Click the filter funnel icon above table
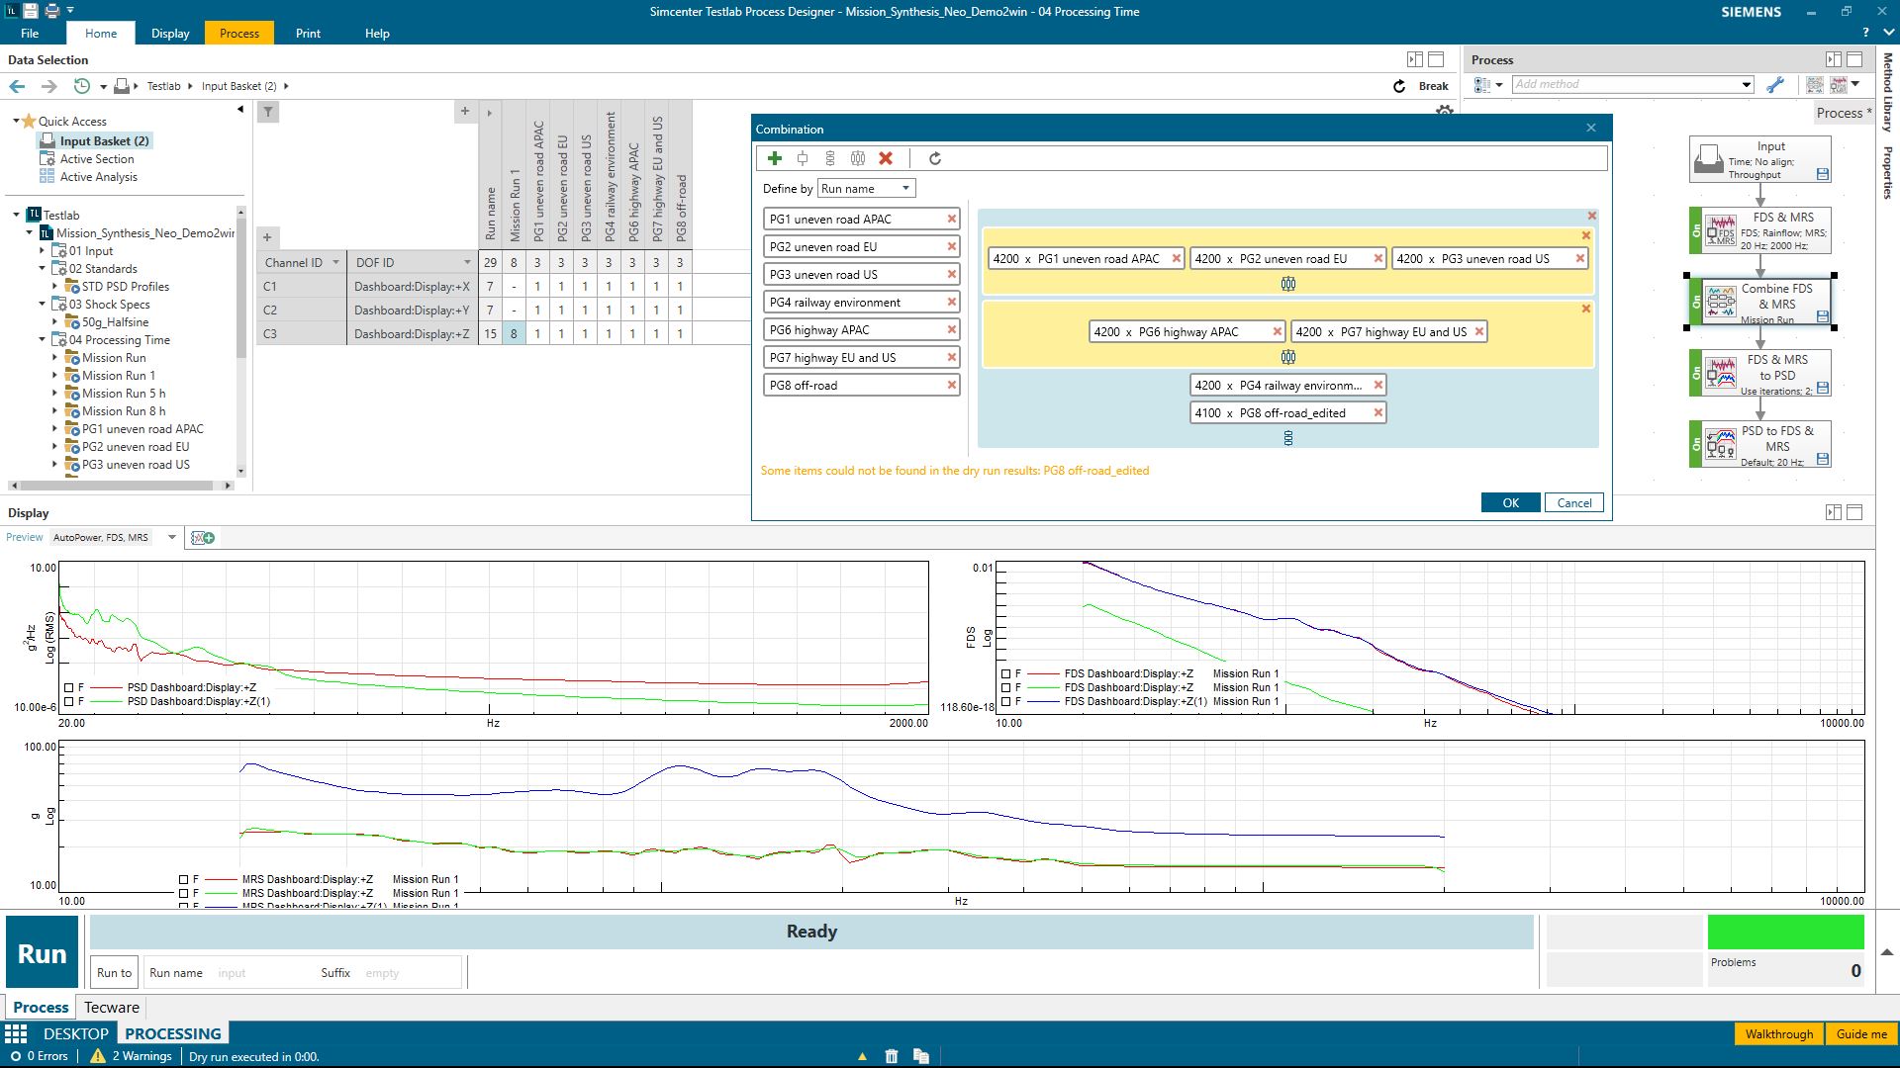 pos(267,112)
